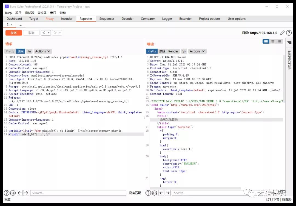
Task: Toggle \n non-printable chars in request
Action: [x=29, y=51]
